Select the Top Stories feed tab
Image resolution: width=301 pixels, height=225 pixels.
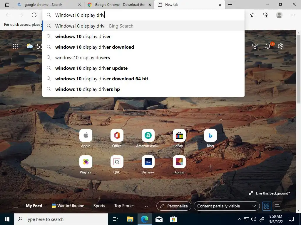tap(124, 206)
